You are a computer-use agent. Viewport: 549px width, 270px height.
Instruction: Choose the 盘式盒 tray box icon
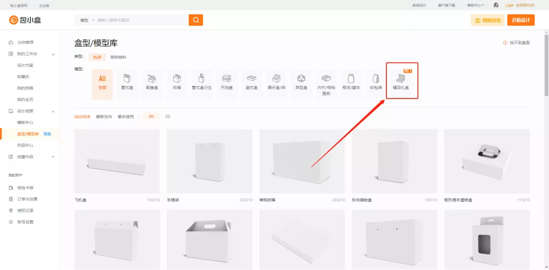click(x=252, y=78)
